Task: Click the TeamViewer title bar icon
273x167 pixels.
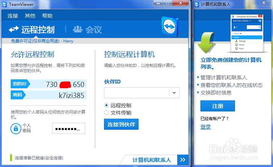Action: click(x=4, y=4)
